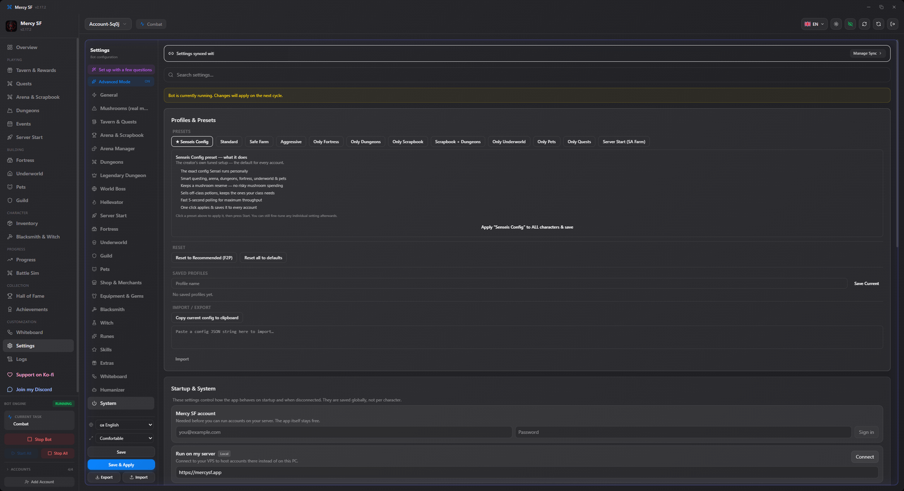Click the log out arrow icon

click(x=893, y=24)
